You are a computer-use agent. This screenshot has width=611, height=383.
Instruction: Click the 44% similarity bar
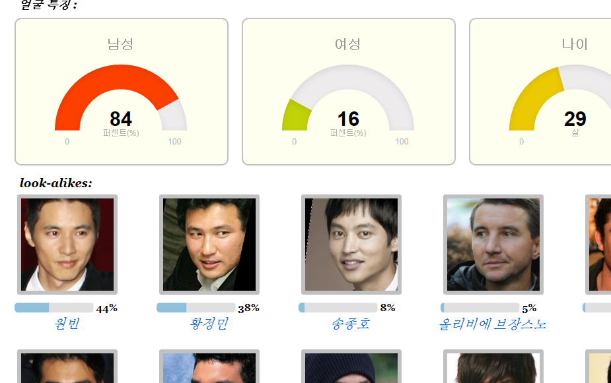pyautogui.click(x=54, y=308)
